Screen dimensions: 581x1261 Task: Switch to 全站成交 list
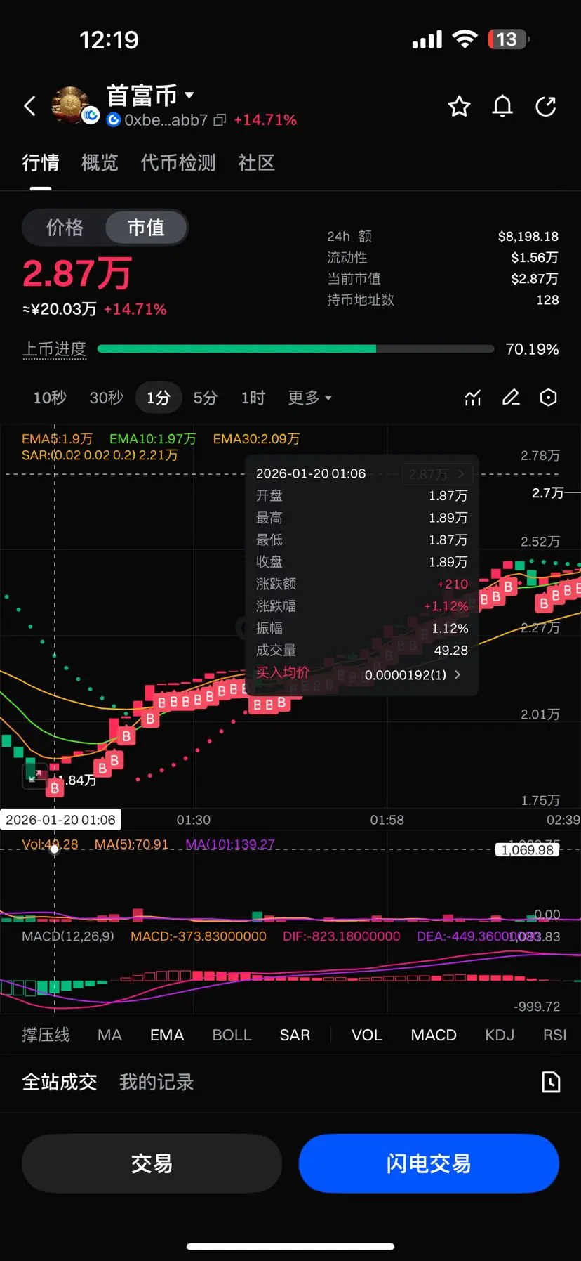pyautogui.click(x=60, y=1082)
